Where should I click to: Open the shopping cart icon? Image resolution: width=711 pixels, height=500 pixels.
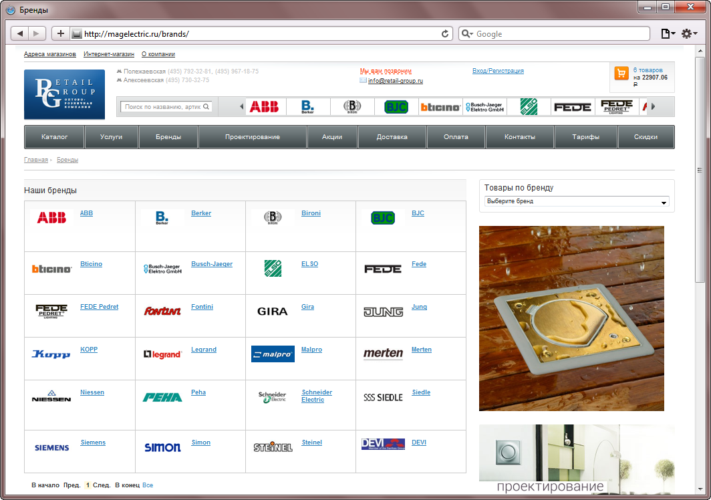pyautogui.click(x=621, y=73)
